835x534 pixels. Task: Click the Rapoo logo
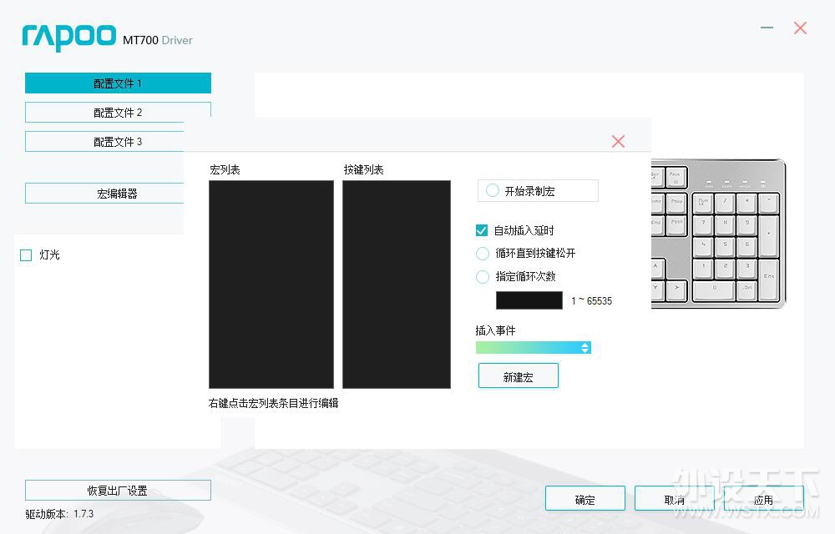pos(68,38)
